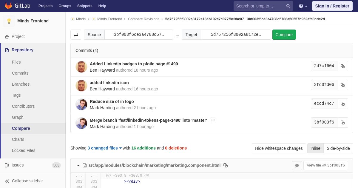Toggle comments on marketing.component.html file

click(x=297, y=166)
